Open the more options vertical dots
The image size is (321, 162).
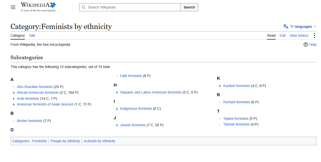click(314, 35)
